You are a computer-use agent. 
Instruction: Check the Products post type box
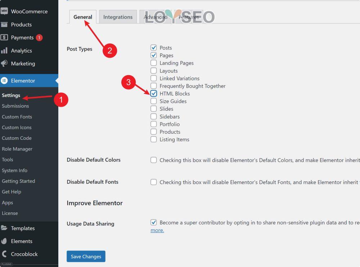(154, 132)
